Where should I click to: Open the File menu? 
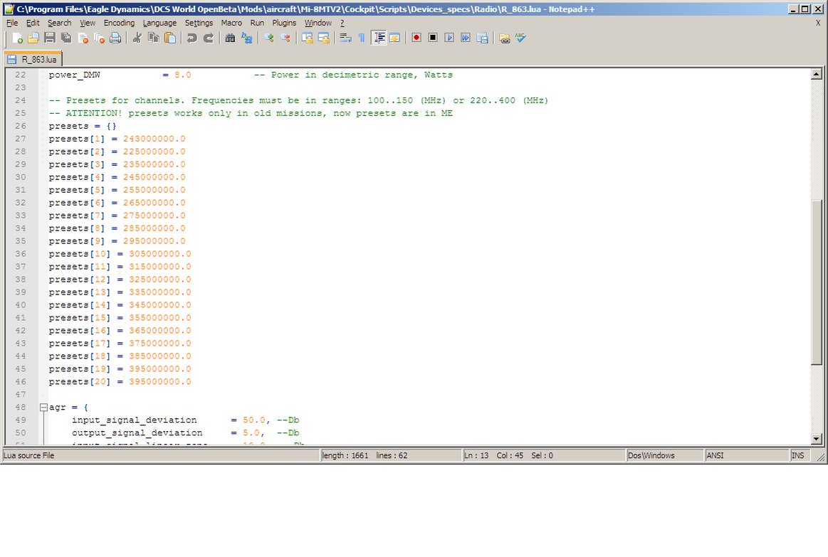[x=12, y=23]
